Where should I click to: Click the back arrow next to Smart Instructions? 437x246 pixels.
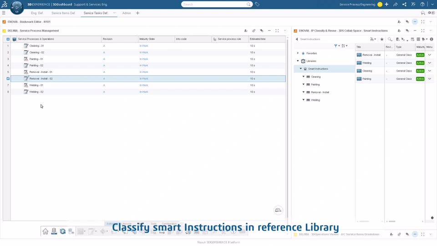296,39
